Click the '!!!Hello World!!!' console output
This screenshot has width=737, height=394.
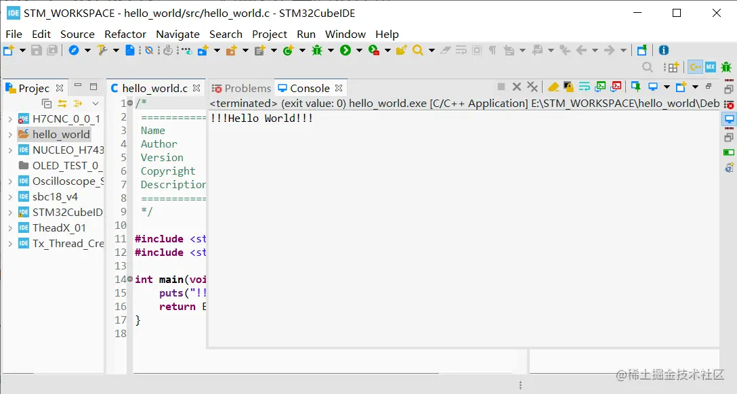tap(261, 118)
